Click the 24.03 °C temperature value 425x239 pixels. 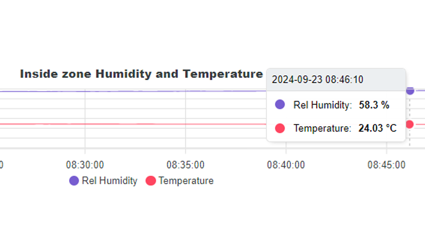pos(378,128)
